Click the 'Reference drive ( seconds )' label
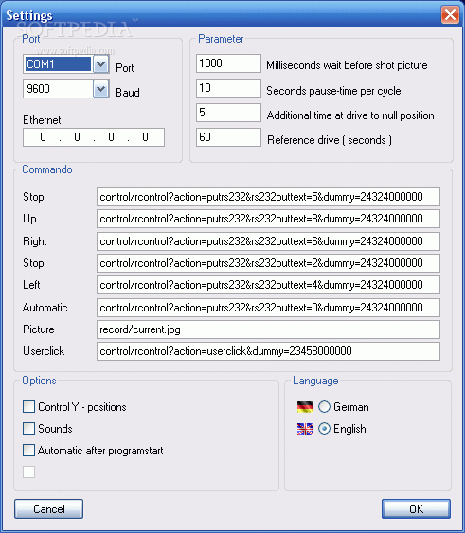 point(330,140)
